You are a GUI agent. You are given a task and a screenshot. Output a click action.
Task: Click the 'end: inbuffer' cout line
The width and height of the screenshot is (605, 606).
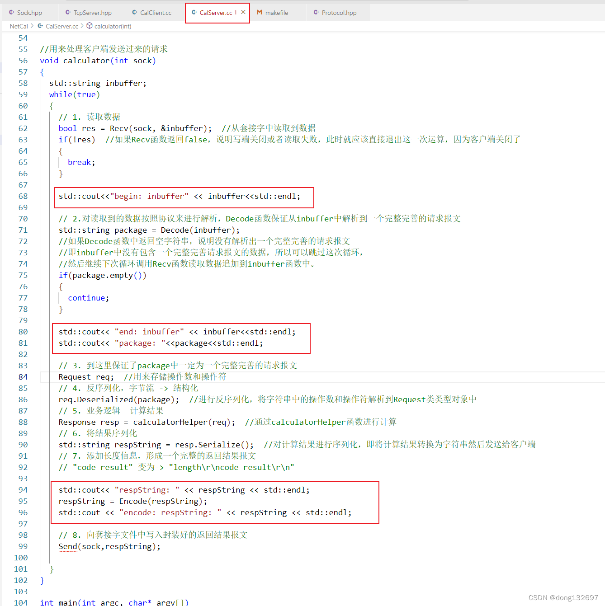tap(177, 332)
